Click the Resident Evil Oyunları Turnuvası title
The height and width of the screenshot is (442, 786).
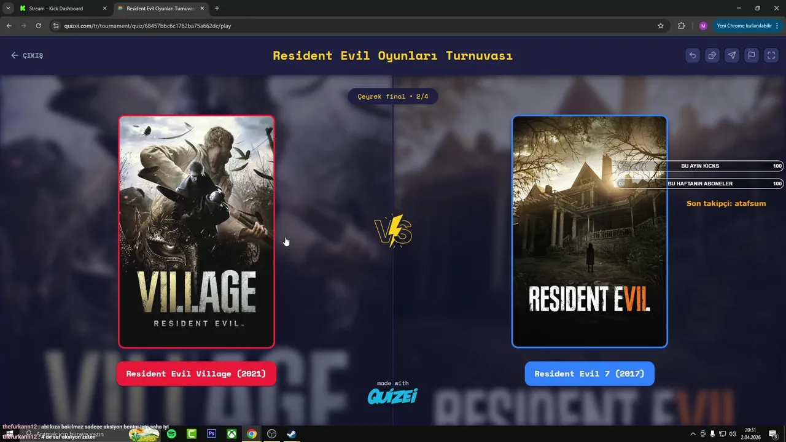392,55
